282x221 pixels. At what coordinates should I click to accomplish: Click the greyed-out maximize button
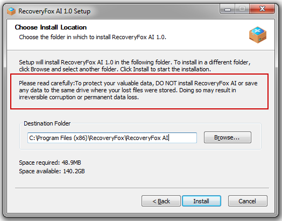(242, 9)
